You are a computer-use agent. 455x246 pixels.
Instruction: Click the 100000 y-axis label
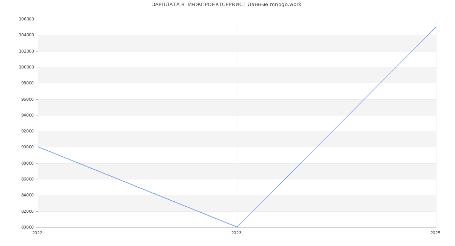pyautogui.click(x=27, y=67)
